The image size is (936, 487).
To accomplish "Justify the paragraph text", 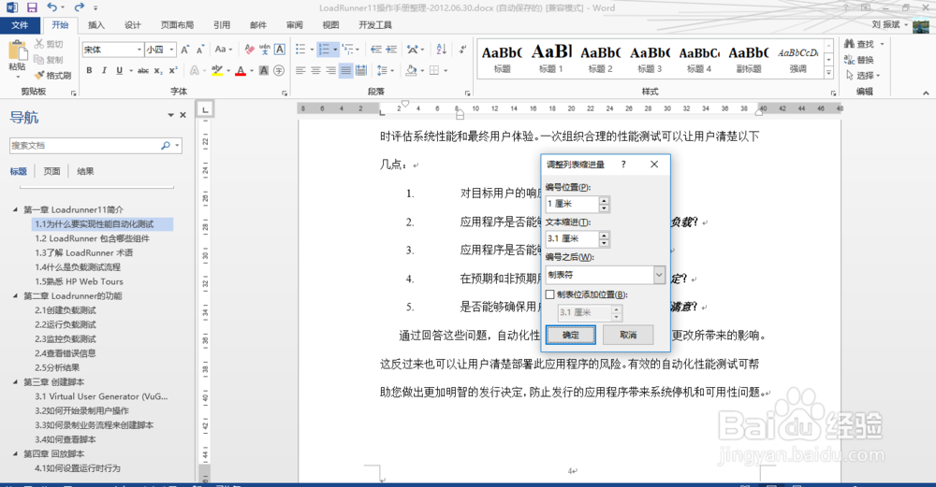I will pos(345,70).
